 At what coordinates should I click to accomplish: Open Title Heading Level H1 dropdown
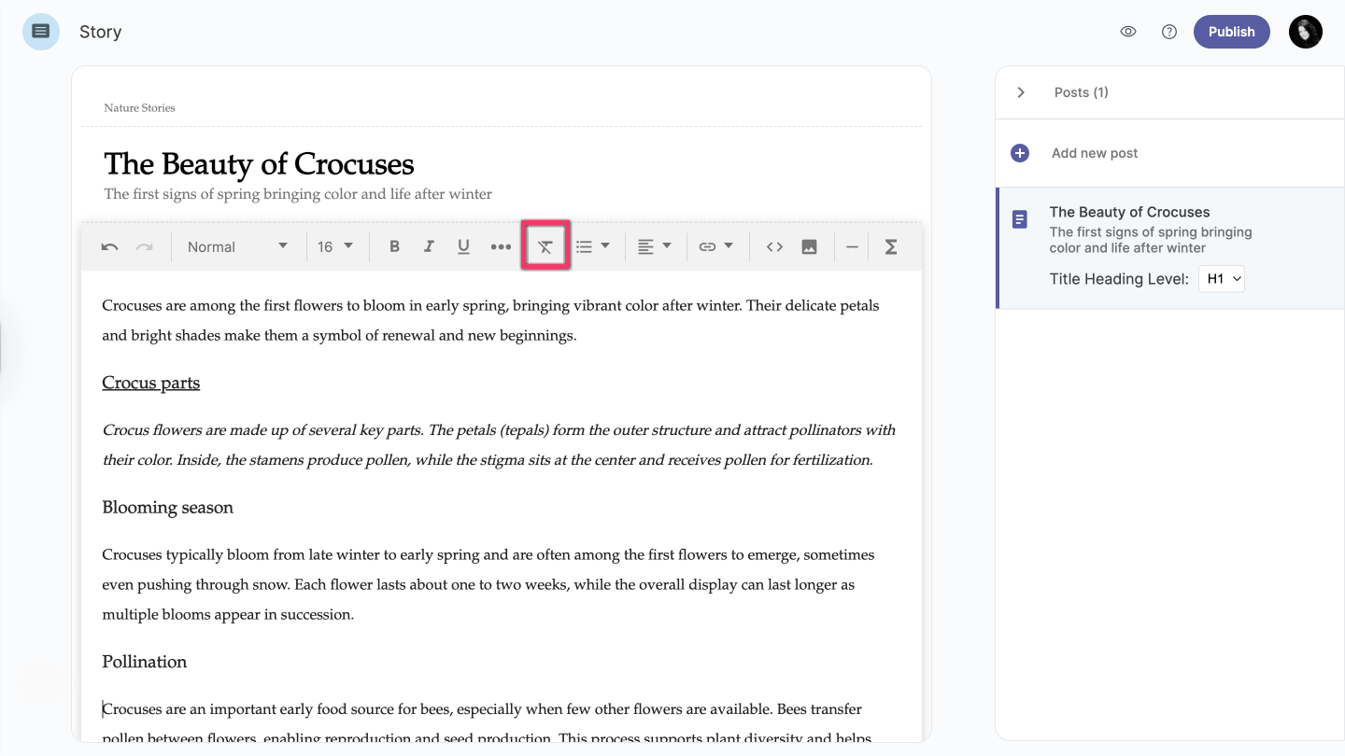coord(1222,279)
